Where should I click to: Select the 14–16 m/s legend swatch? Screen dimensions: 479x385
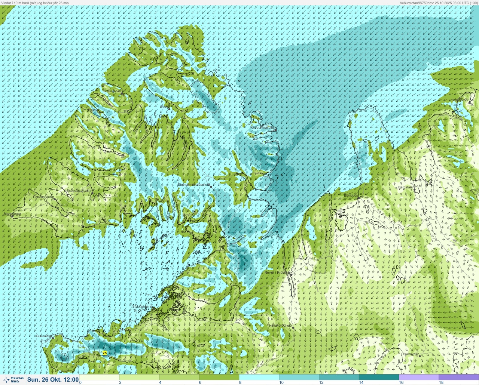379,377
